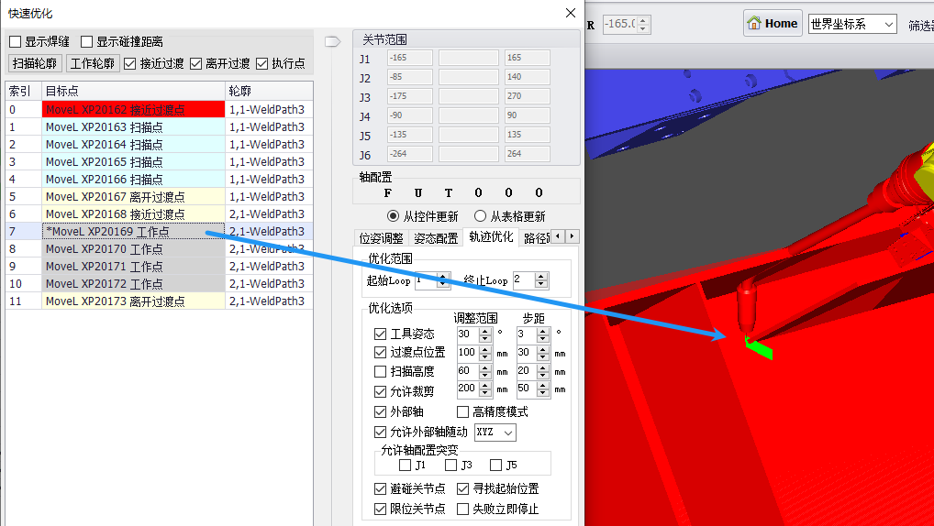Image resolution: width=934 pixels, height=526 pixels.
Task: Select the 从表格更新 radio button
Action: (x=480, y=216)
